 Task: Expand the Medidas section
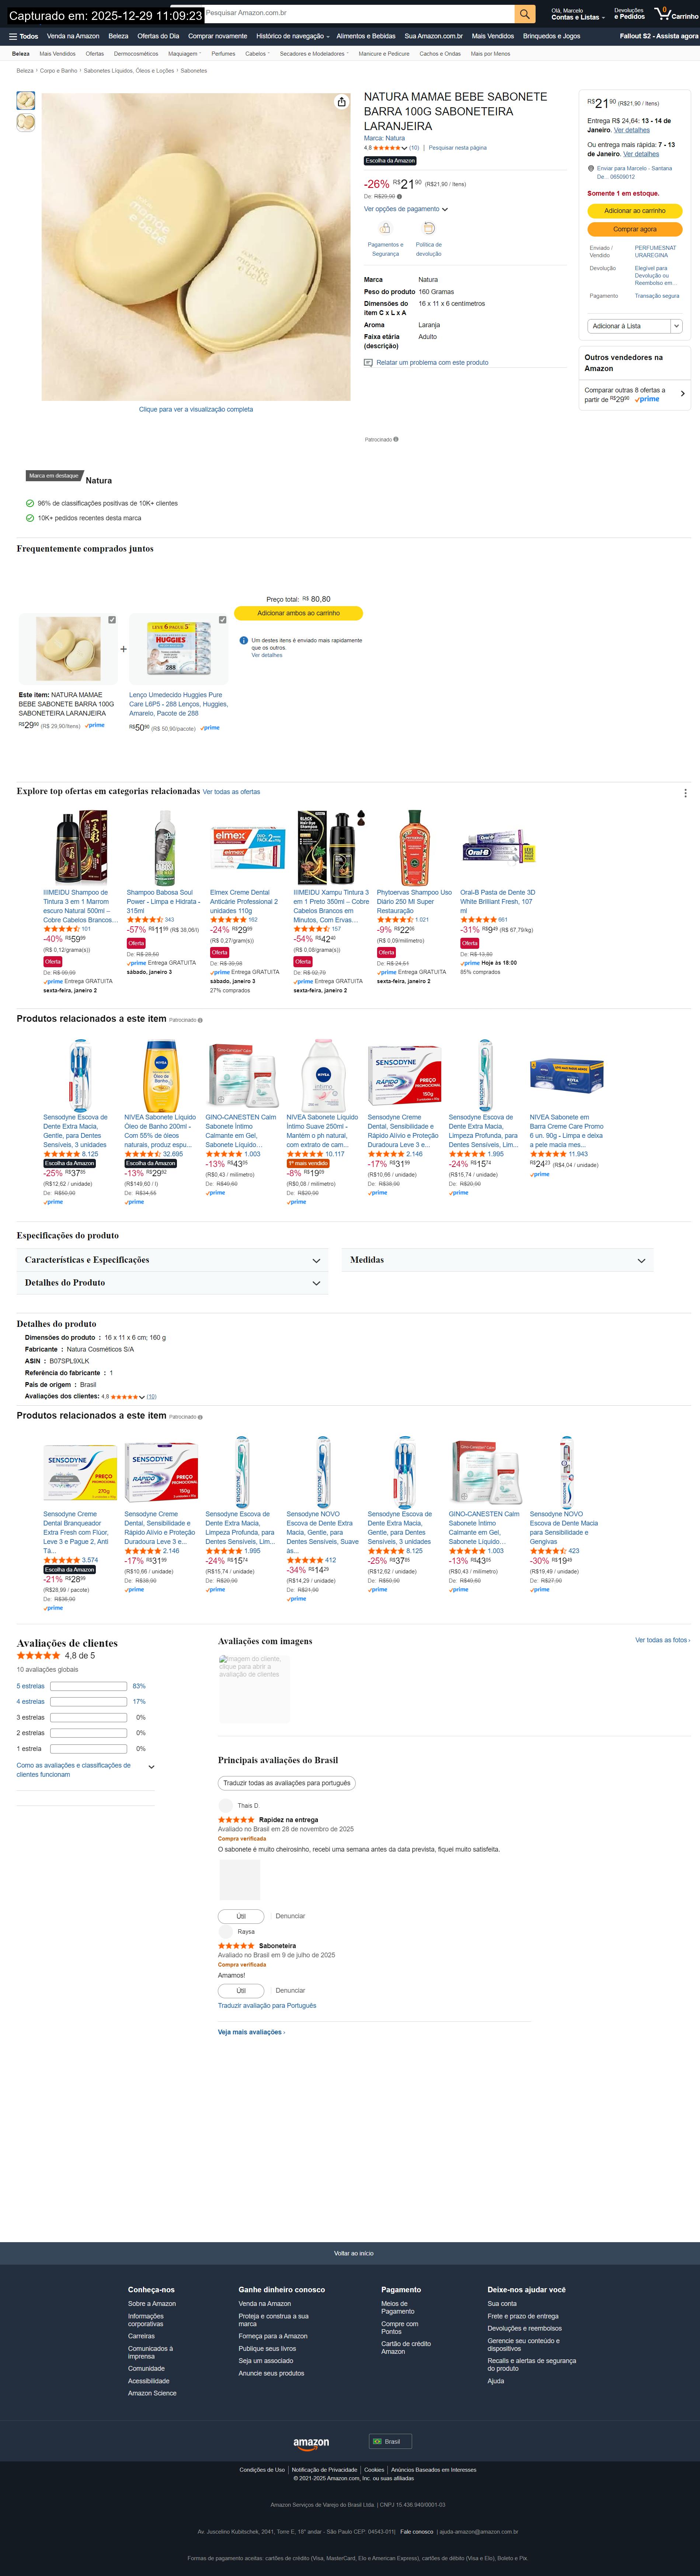point(641,1260)
